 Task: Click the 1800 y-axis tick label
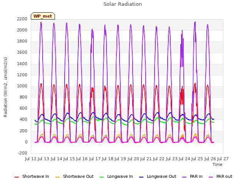pyautogui.click(x=22, y=41)
